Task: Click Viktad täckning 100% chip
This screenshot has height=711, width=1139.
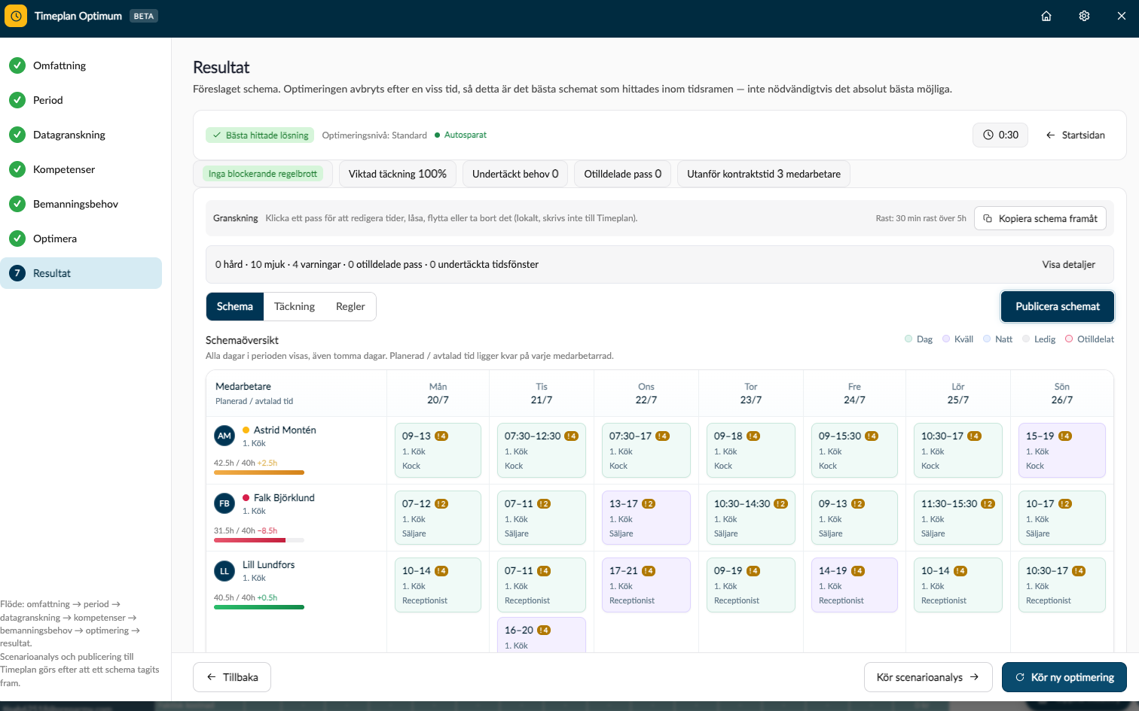Action: [x=397, y=174]
